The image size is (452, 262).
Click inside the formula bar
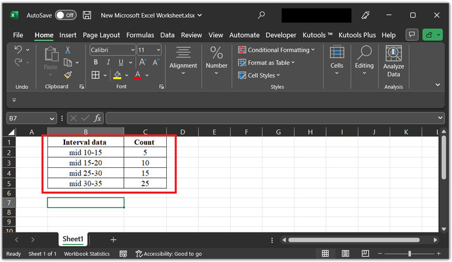point(272,118)
